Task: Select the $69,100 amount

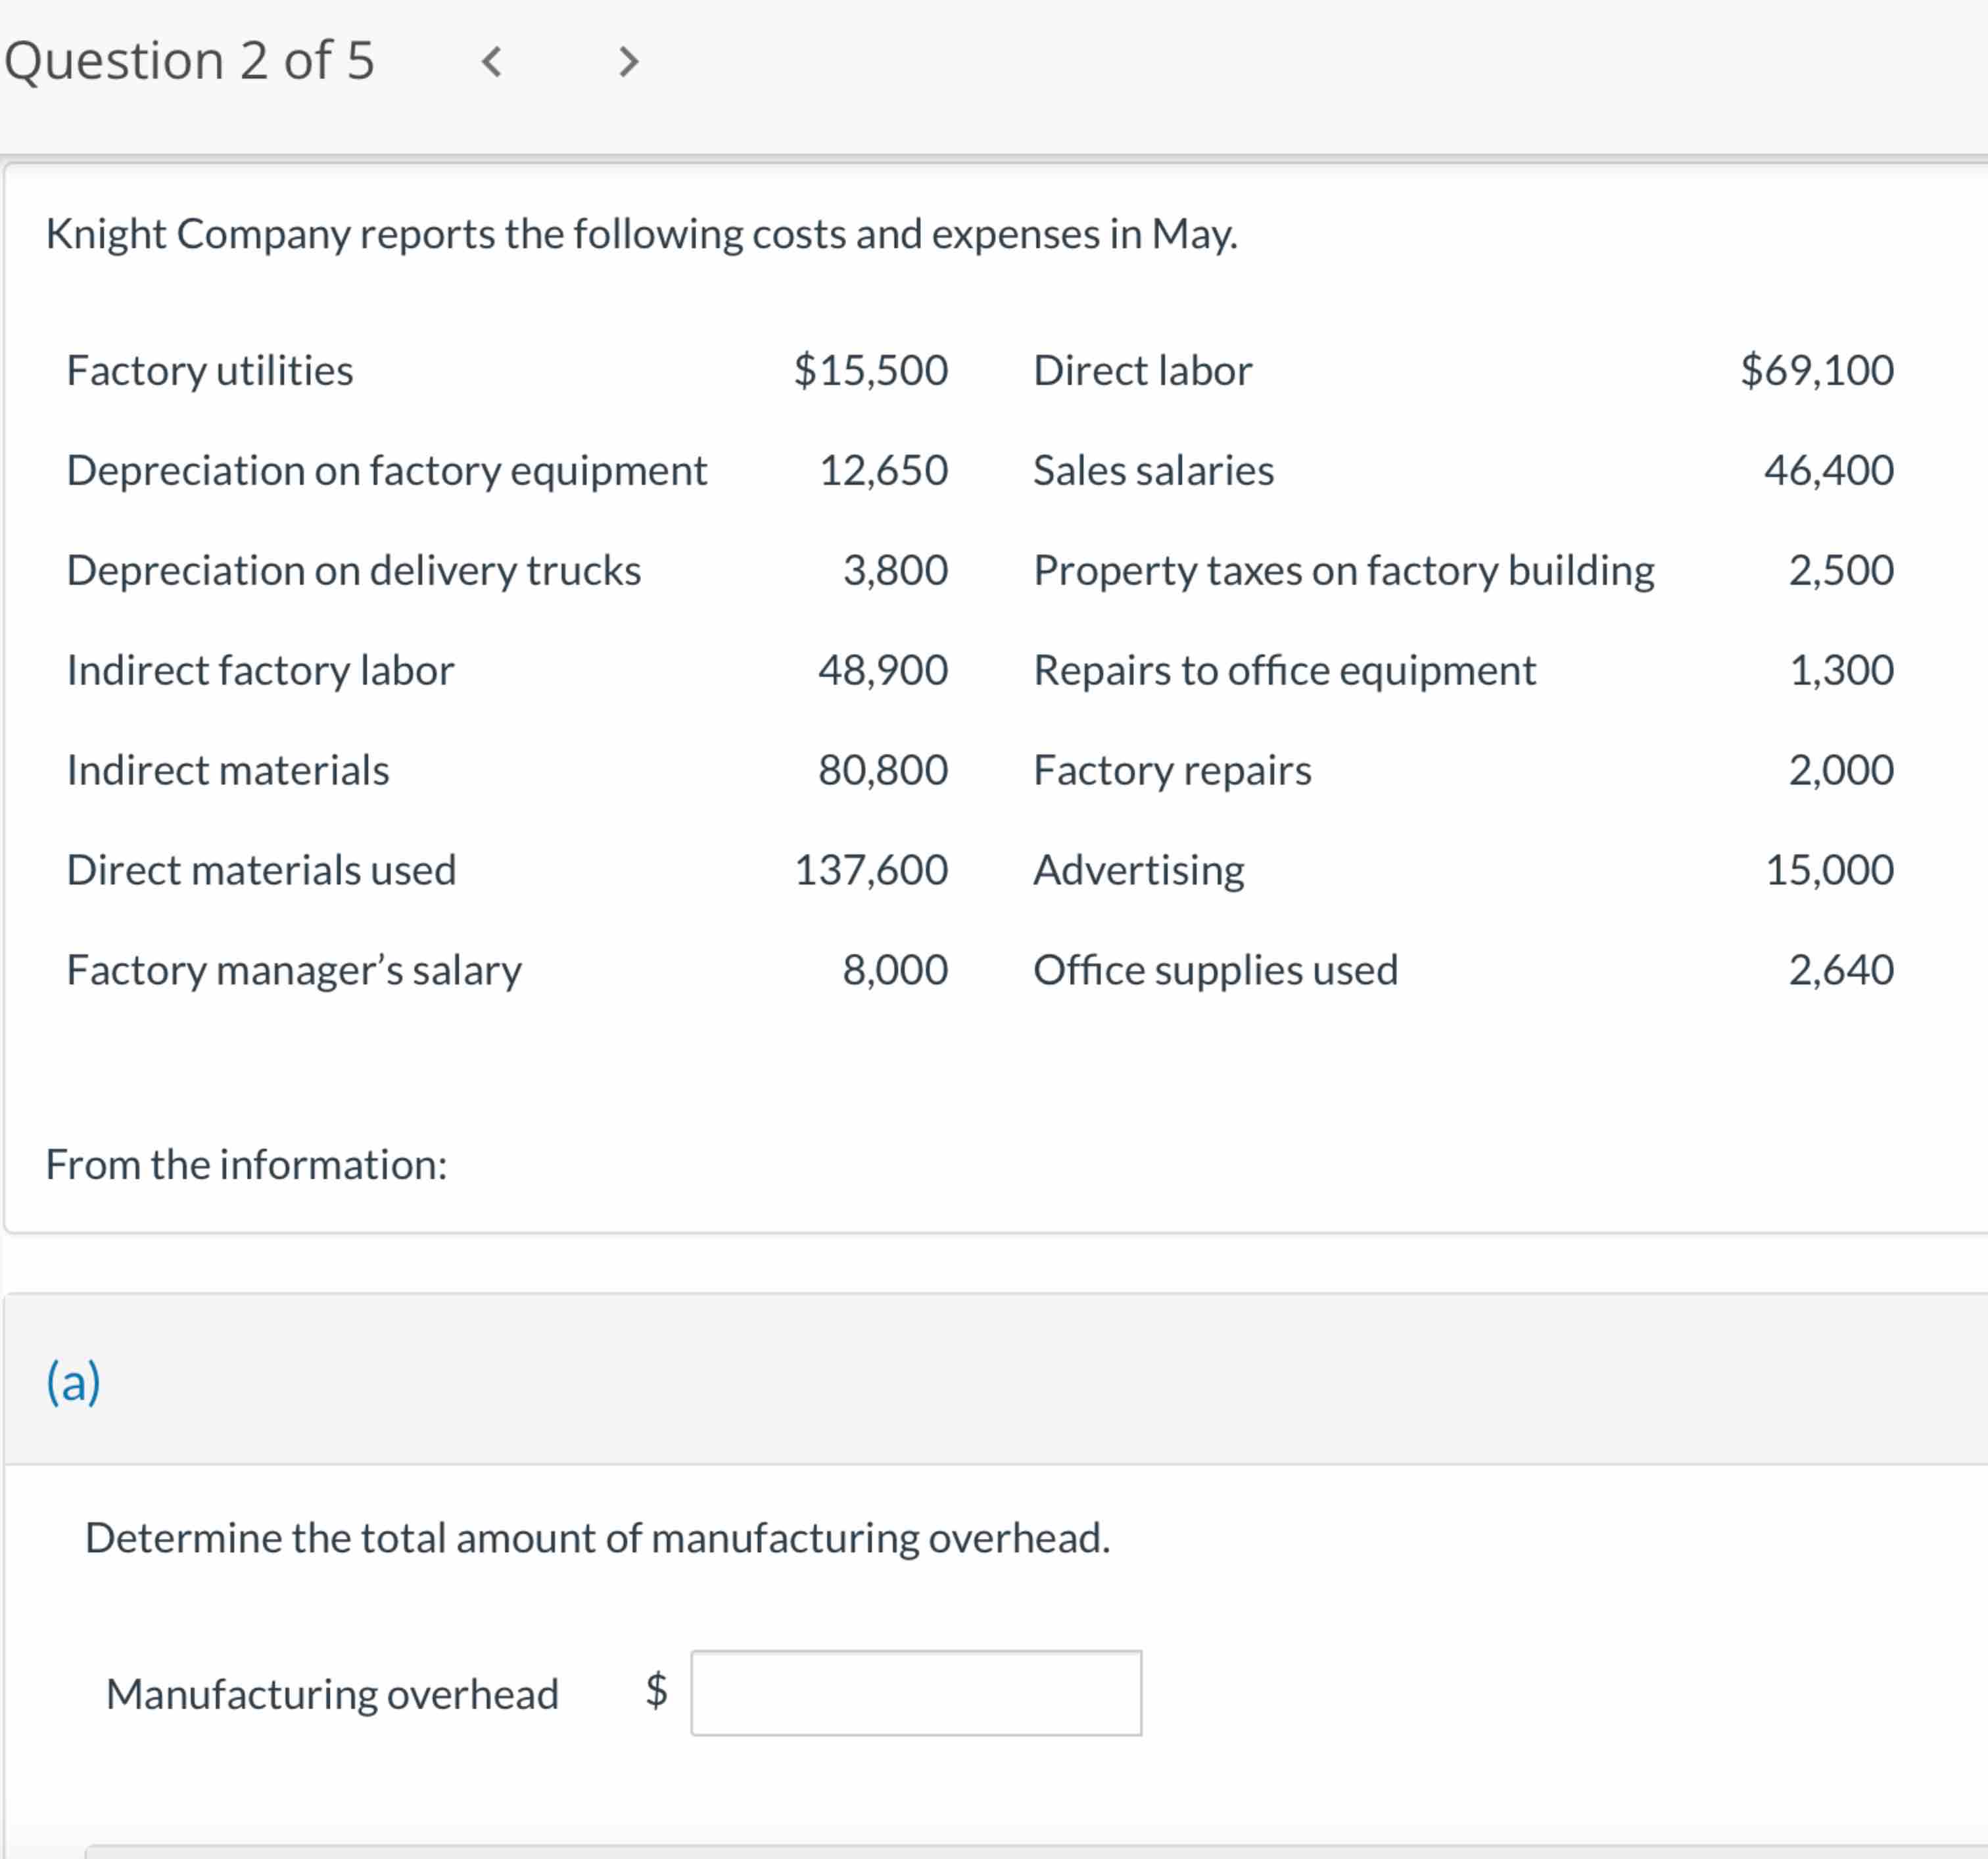Action: point(1817,370)
